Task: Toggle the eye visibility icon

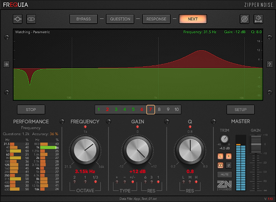Action: [31, 19]
